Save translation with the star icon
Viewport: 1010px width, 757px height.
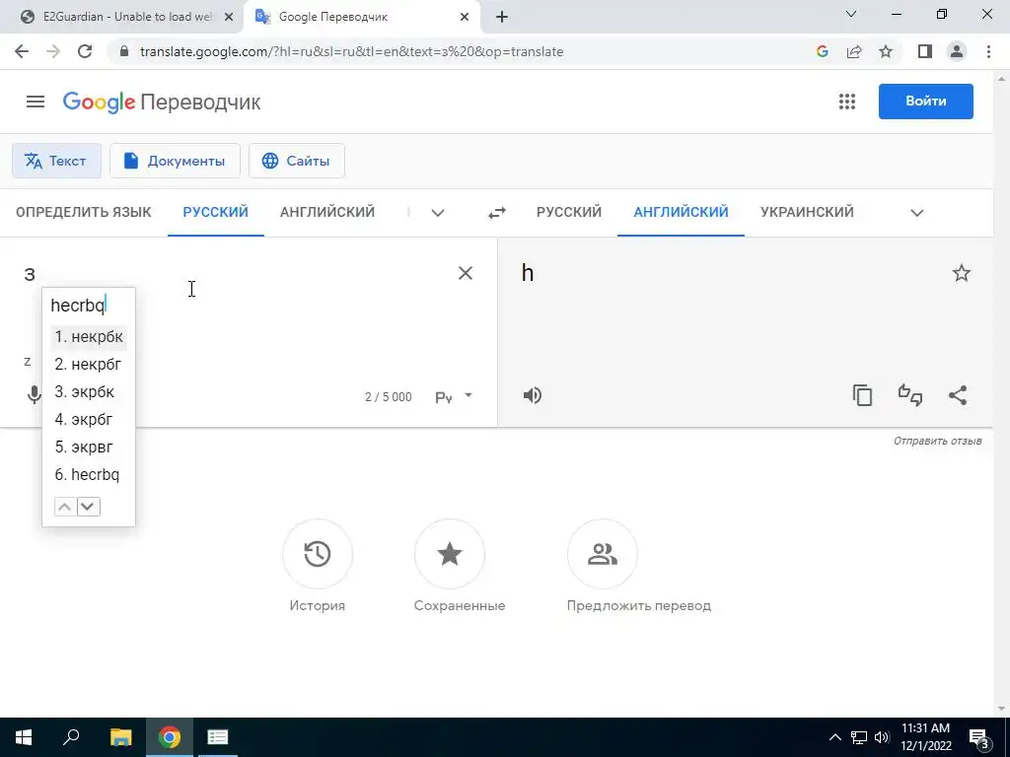[x=961, y=273]
